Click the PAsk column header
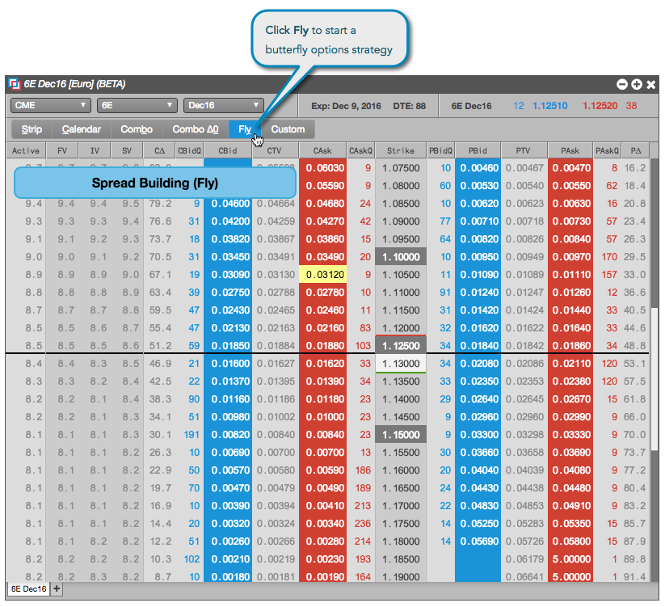 coord(570,150)
